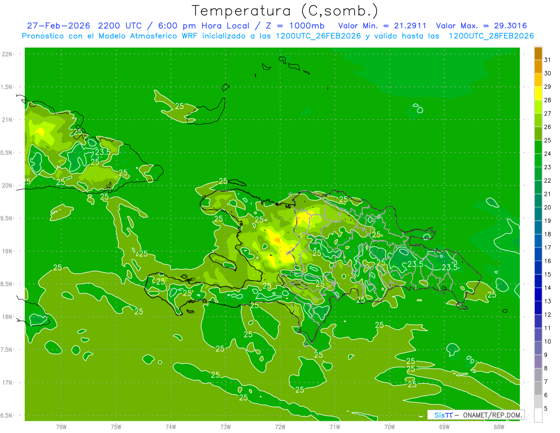Click the '24' label on the colorbar

click(548, 154)
